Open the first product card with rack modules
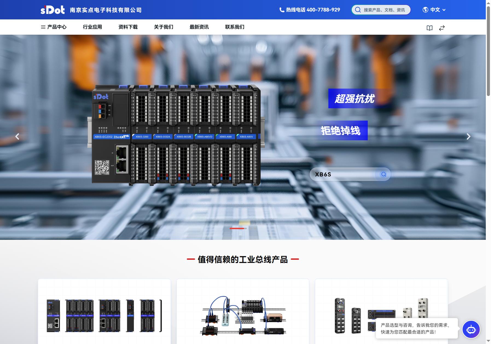The image size is (491, 344). pos(104,311)
